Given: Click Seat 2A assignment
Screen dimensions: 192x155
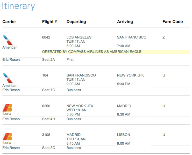Looking at the screenshot, I should point(48,60).
